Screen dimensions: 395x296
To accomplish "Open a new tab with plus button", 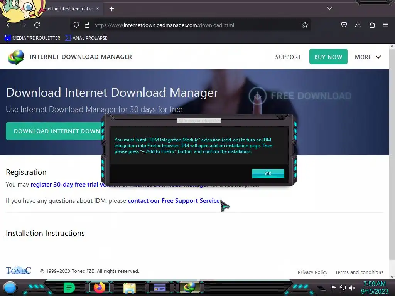I will (111, 9).
